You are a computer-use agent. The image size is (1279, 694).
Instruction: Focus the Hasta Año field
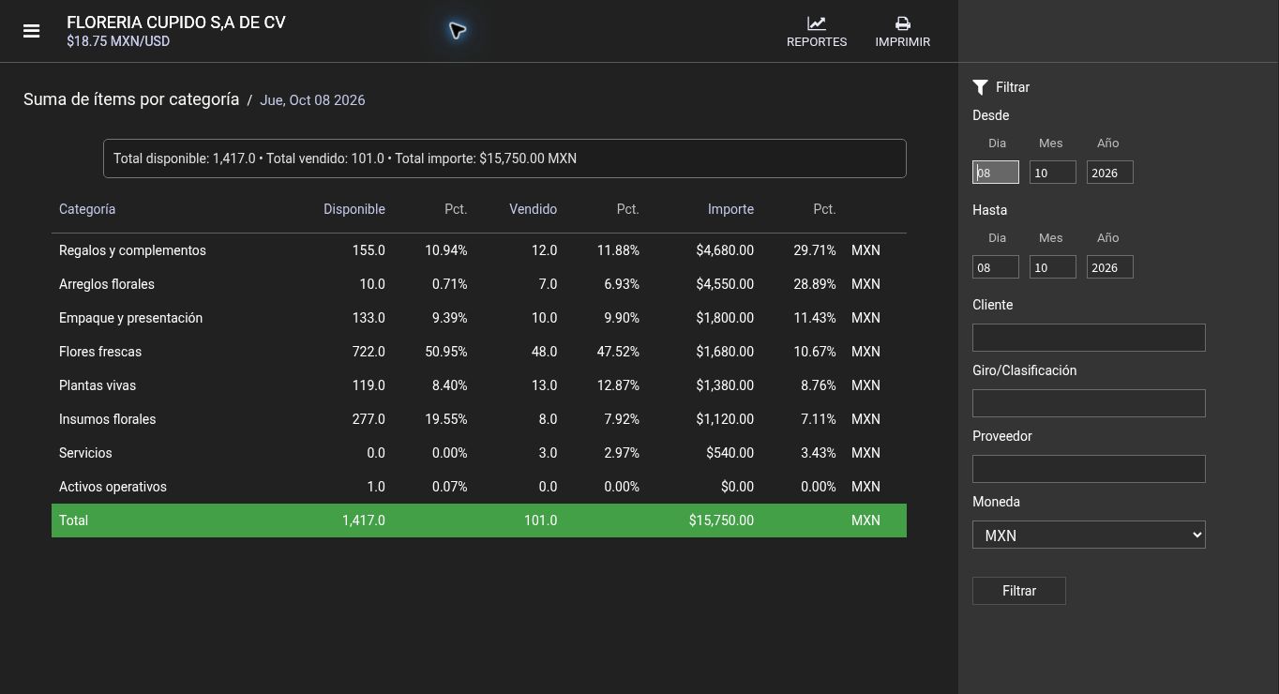tap(1110, 267)
